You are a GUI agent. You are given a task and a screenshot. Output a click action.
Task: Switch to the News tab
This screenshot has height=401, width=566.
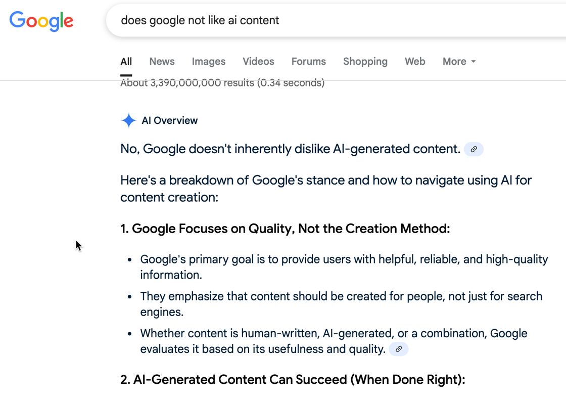[x=162, y=61]
